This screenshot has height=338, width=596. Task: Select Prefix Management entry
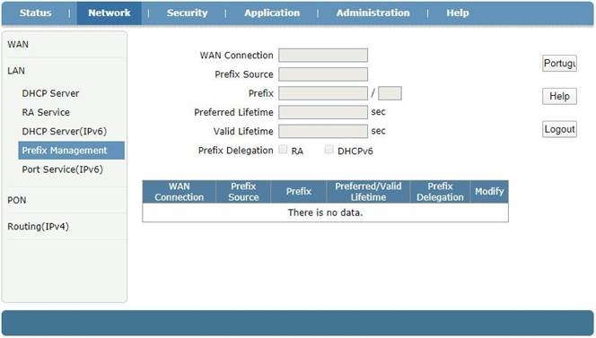(x=72, y=151)
